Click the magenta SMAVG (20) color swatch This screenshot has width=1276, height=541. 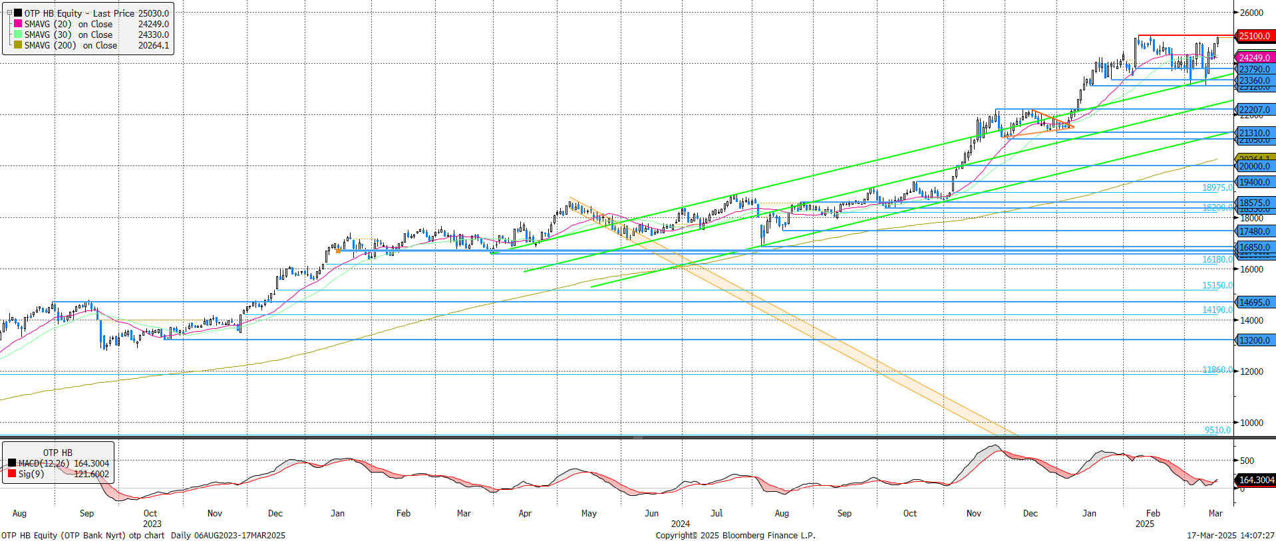tap(18, 23)
